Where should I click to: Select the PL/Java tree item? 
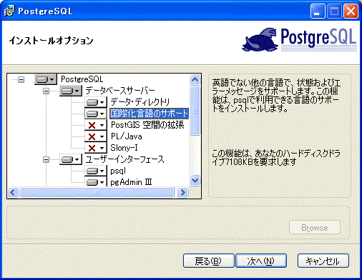[127, 136]
